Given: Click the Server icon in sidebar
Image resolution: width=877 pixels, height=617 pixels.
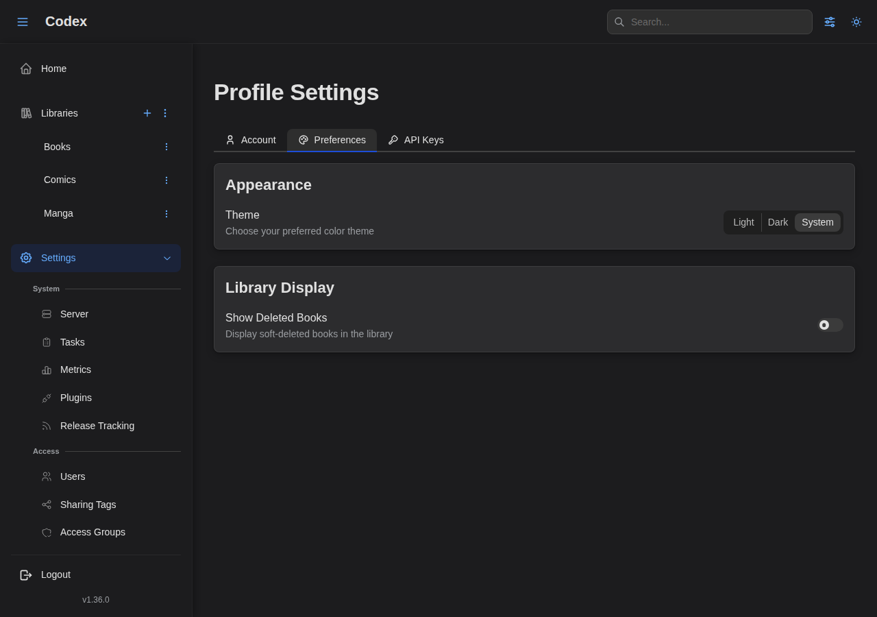Looking at the screenshot, I should pos(47,314).
